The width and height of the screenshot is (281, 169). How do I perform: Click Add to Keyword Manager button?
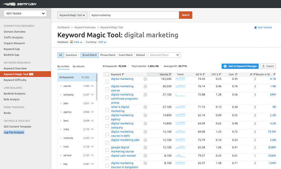240,66
